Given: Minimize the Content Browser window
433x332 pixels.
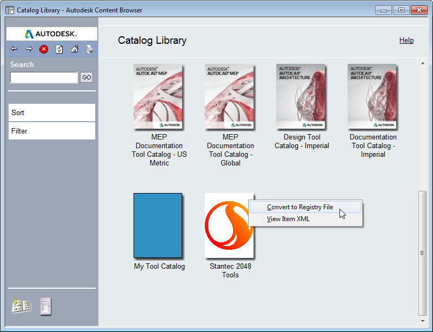Looking at the screenshot, I should pyautogui.click(x=383, y=10).
